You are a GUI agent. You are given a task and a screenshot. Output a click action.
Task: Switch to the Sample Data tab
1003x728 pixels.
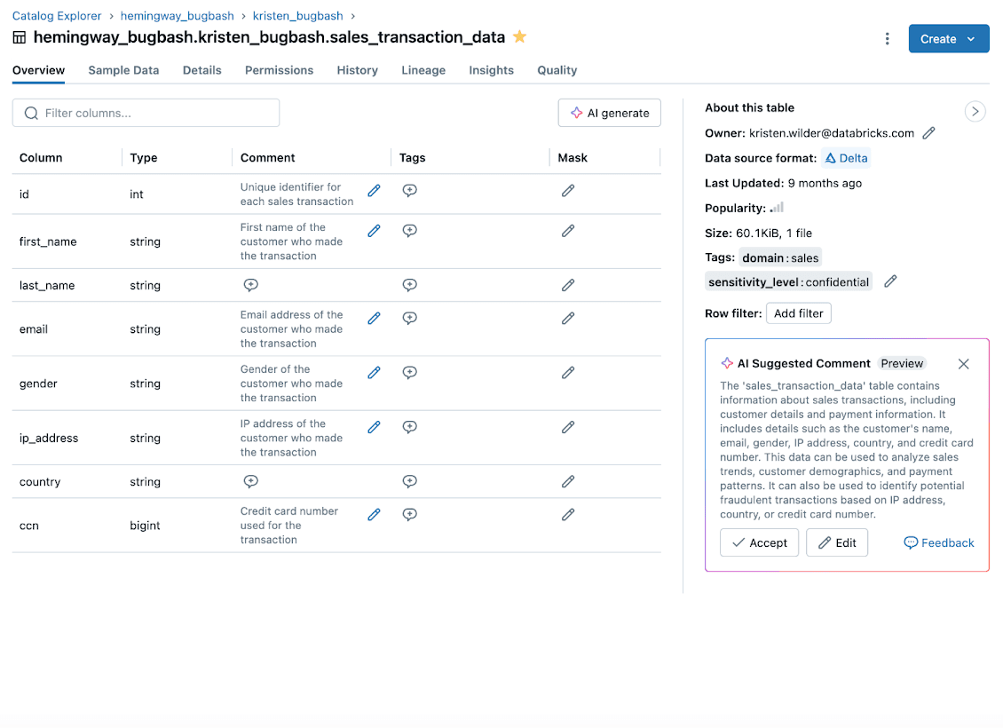click(123, 70)
